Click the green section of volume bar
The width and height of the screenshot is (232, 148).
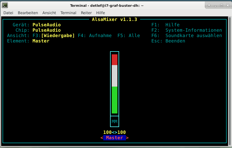(x=115, y=100)
